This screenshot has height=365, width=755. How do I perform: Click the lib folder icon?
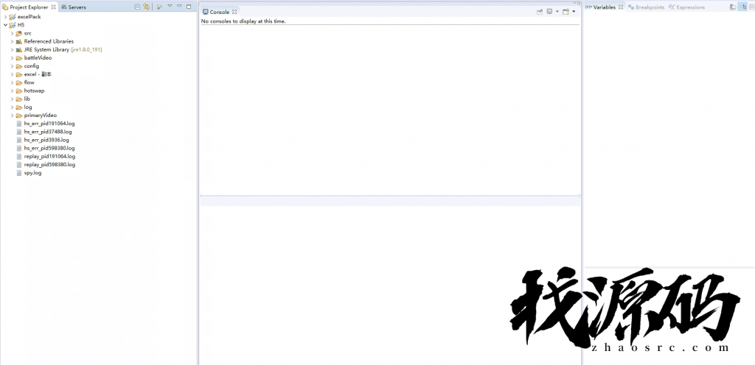(x=18, y=99)
